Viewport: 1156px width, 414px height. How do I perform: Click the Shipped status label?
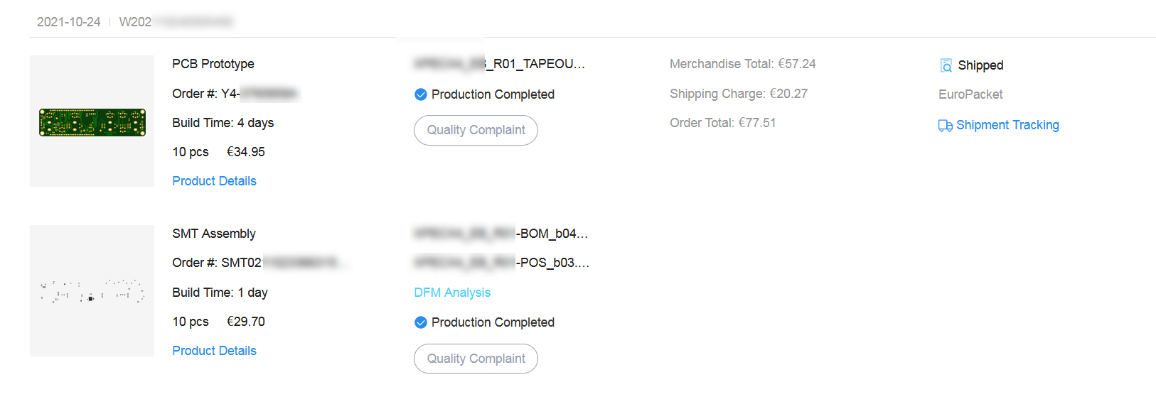pos(980,65)
